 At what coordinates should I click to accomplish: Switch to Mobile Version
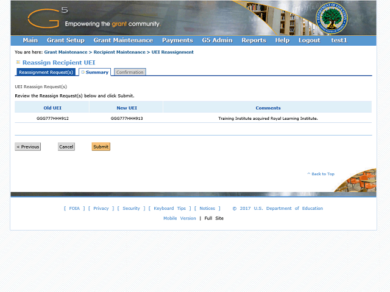[180, 218]
